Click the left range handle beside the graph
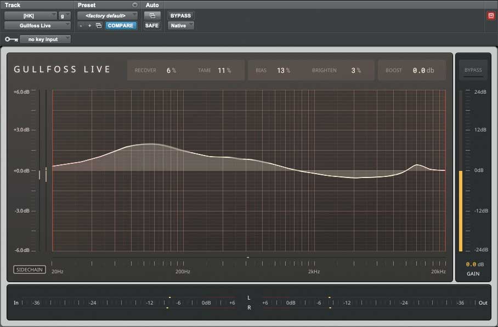This screenshot has height=327, width=498. [x=39, y=175]
